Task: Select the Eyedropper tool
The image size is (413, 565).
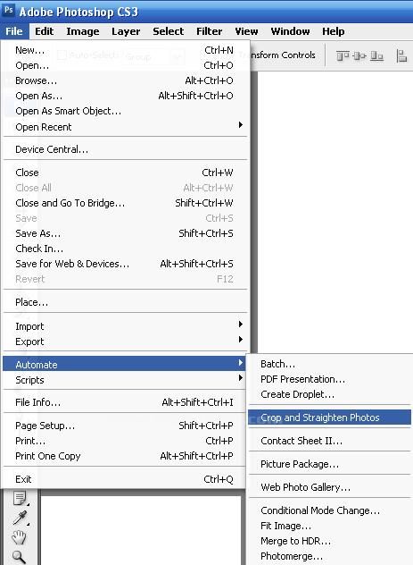Action: coord(20,518)
